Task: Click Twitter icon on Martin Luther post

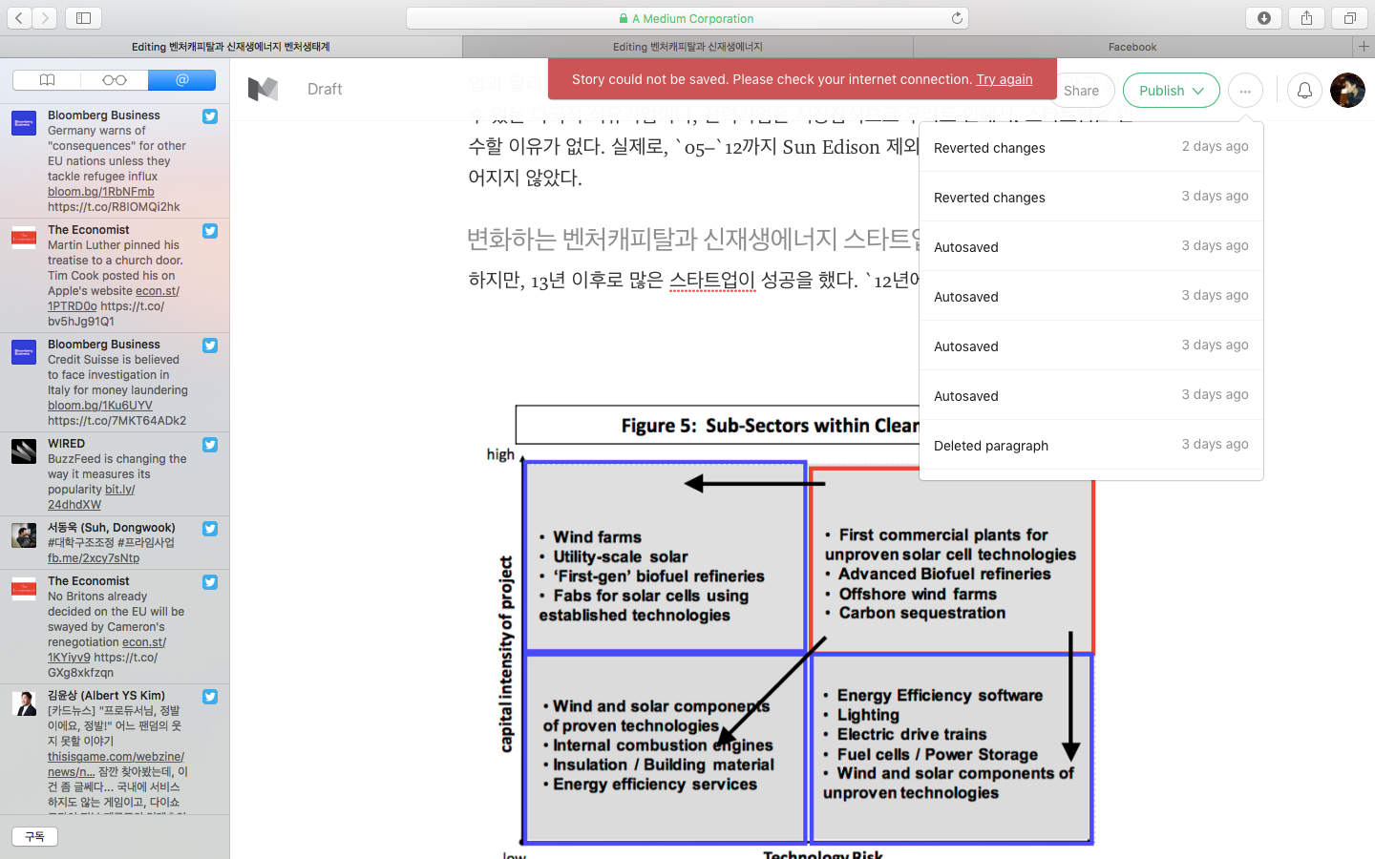Action: click(210, 231)
